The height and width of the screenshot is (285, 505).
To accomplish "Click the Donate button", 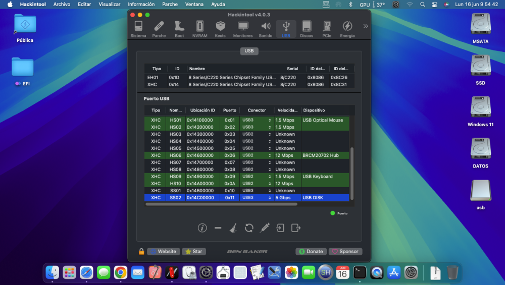I will [x=311, y=252].
